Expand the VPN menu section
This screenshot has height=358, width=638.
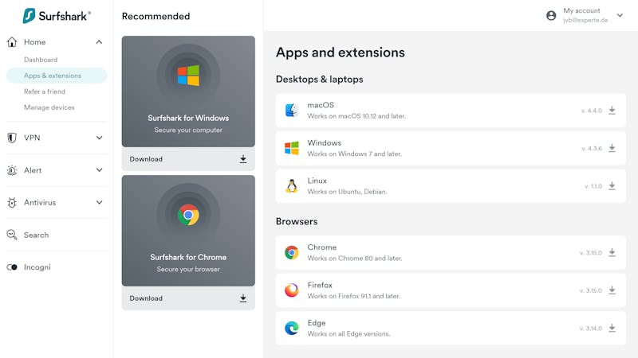pos(99,138)
